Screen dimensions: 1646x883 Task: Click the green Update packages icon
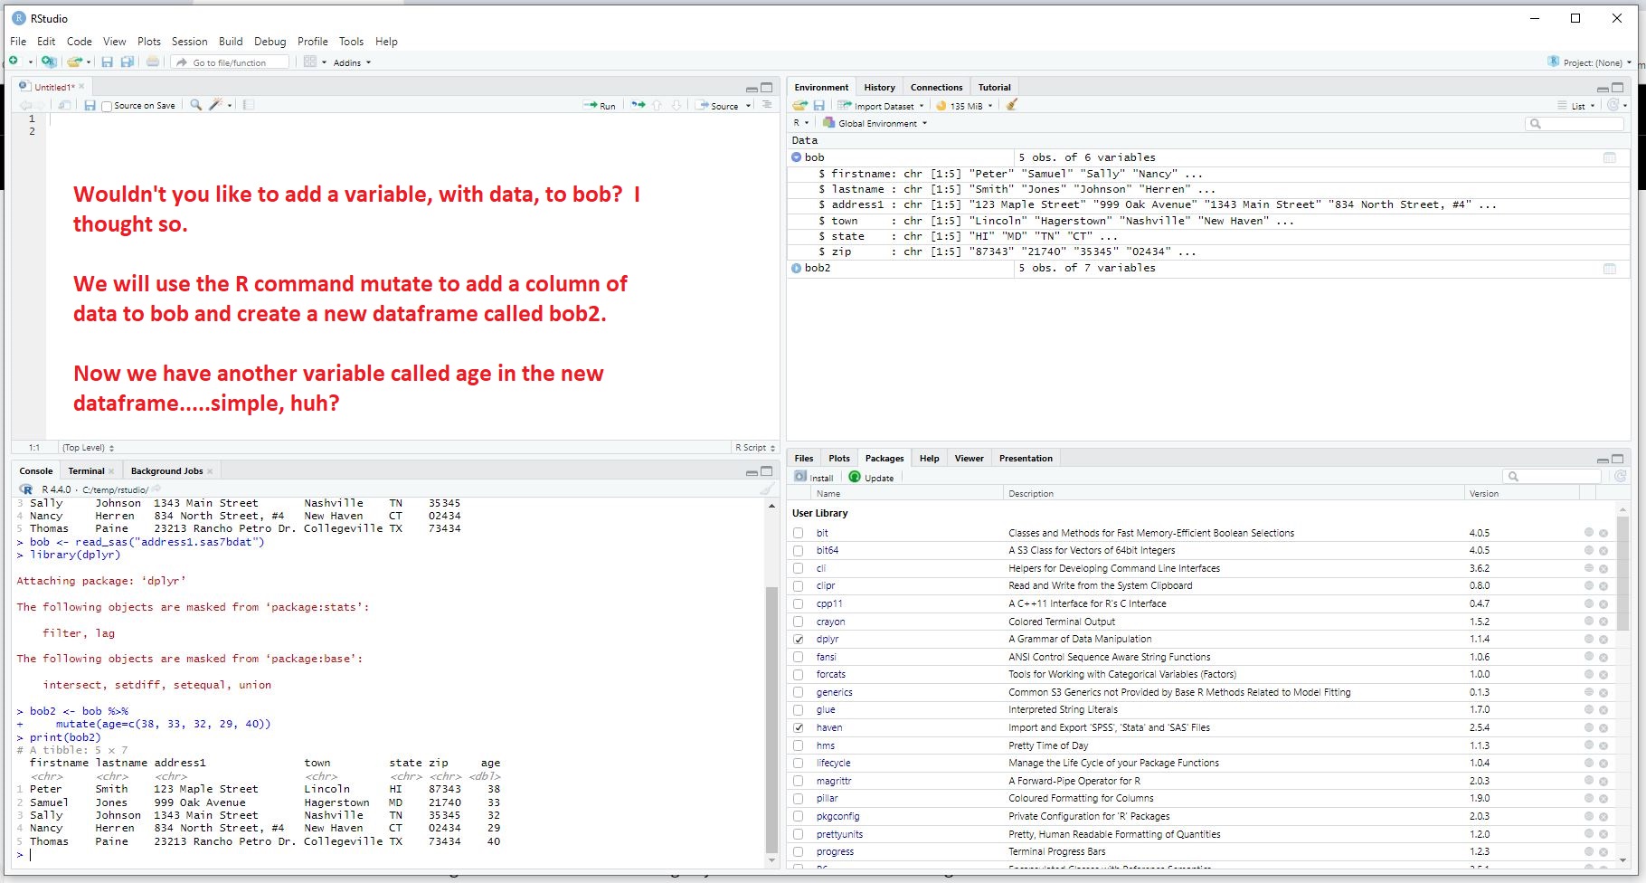click(x=855, y=478)
